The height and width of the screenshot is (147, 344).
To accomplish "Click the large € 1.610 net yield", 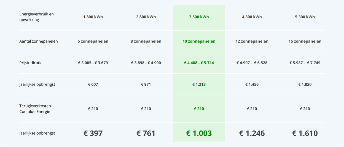I will pos(305,134).
